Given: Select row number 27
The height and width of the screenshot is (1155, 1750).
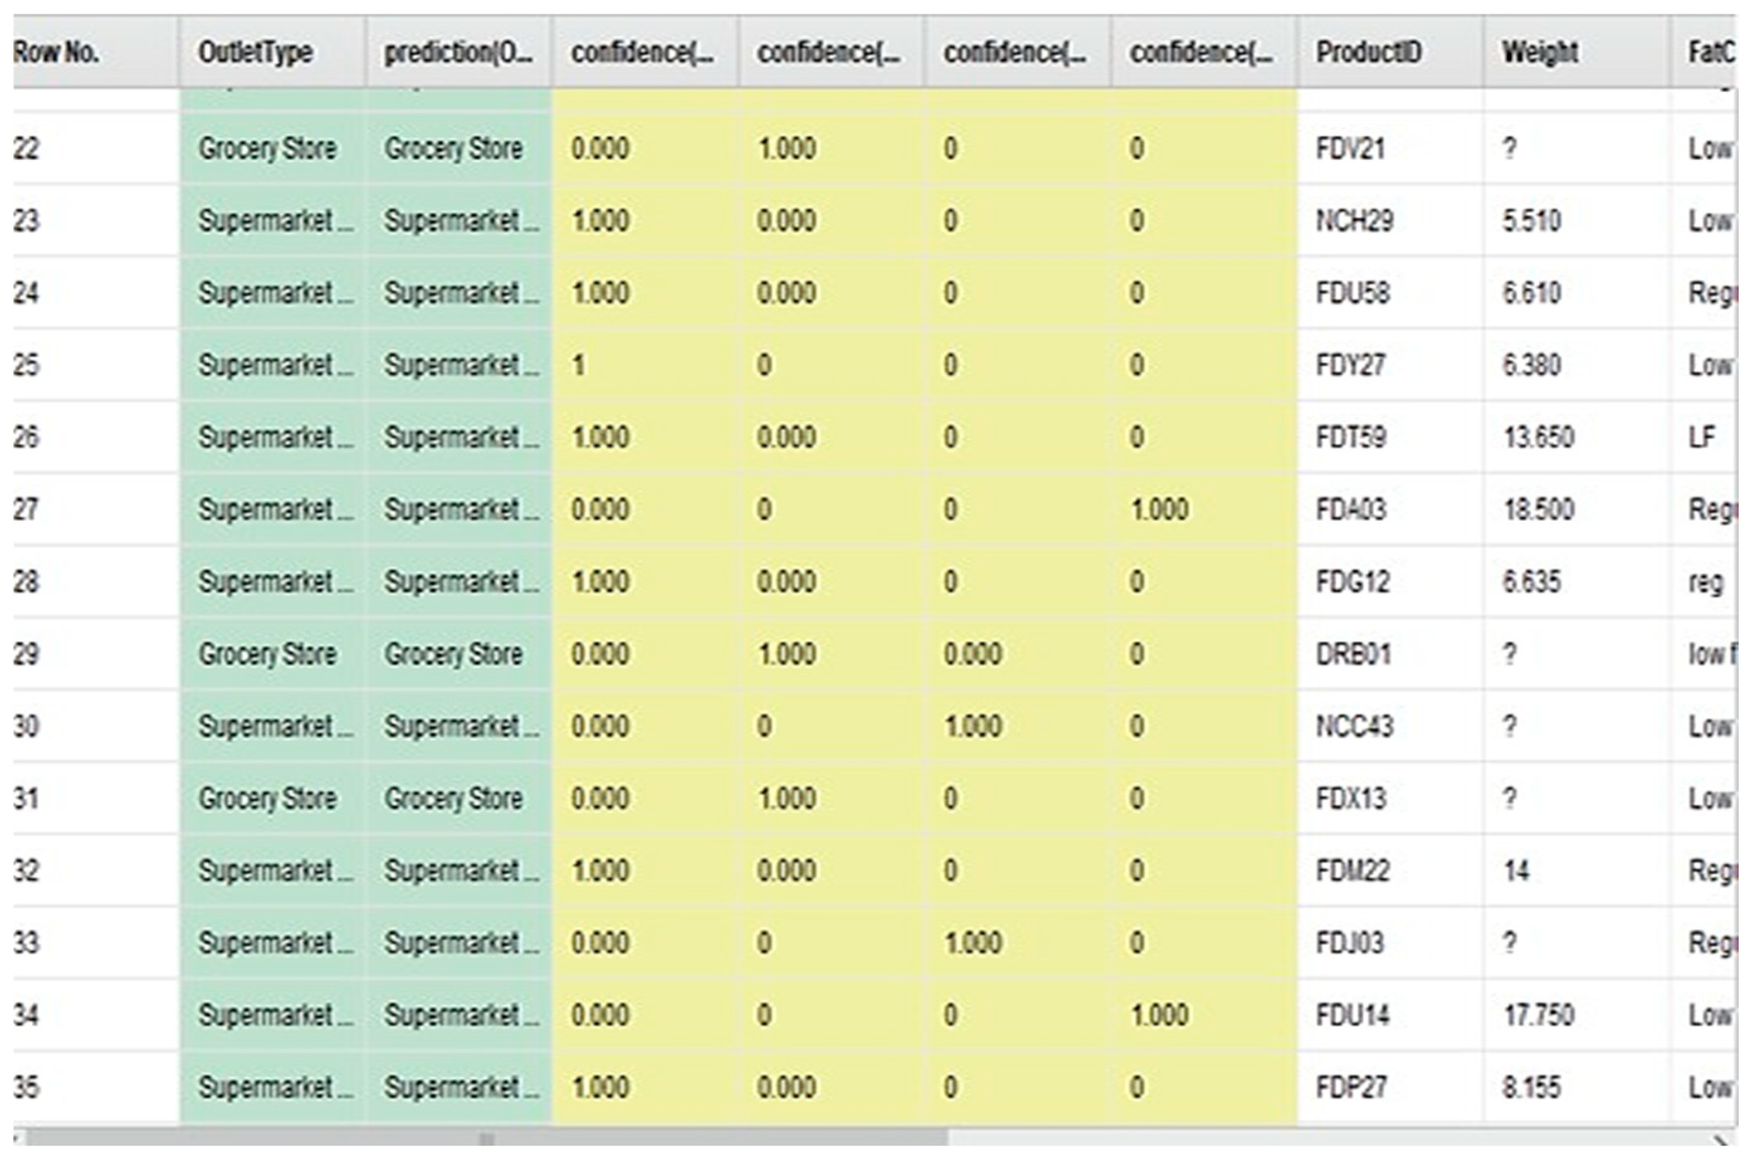Looking at the screenshot, I should point(26,510).
